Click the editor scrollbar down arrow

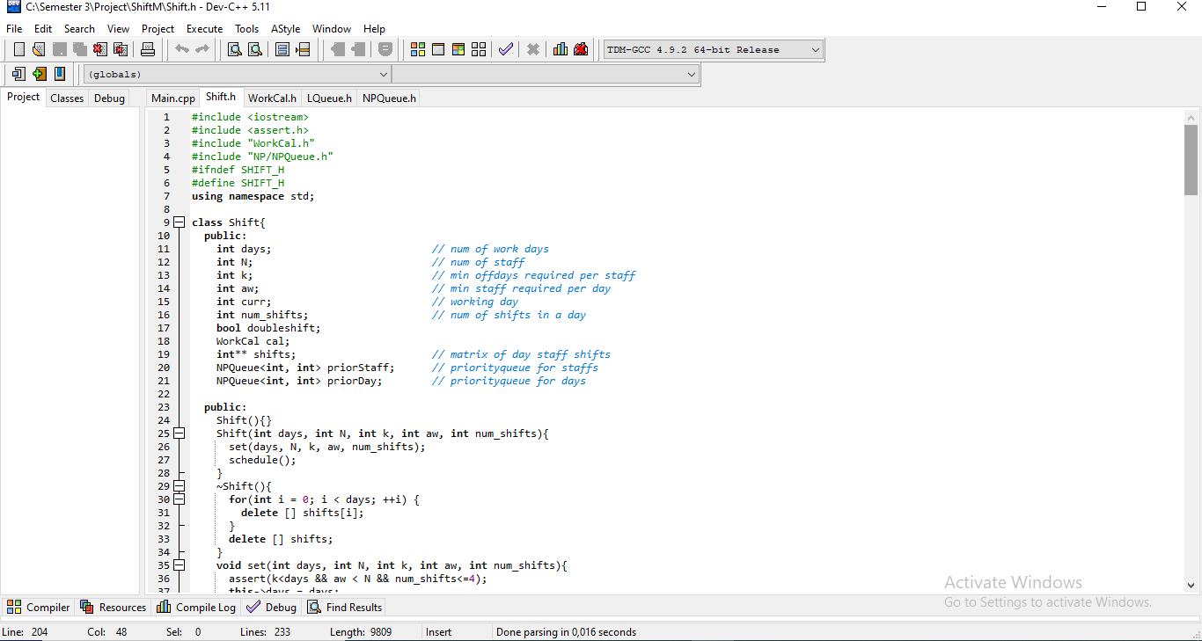click(1191, 584)
